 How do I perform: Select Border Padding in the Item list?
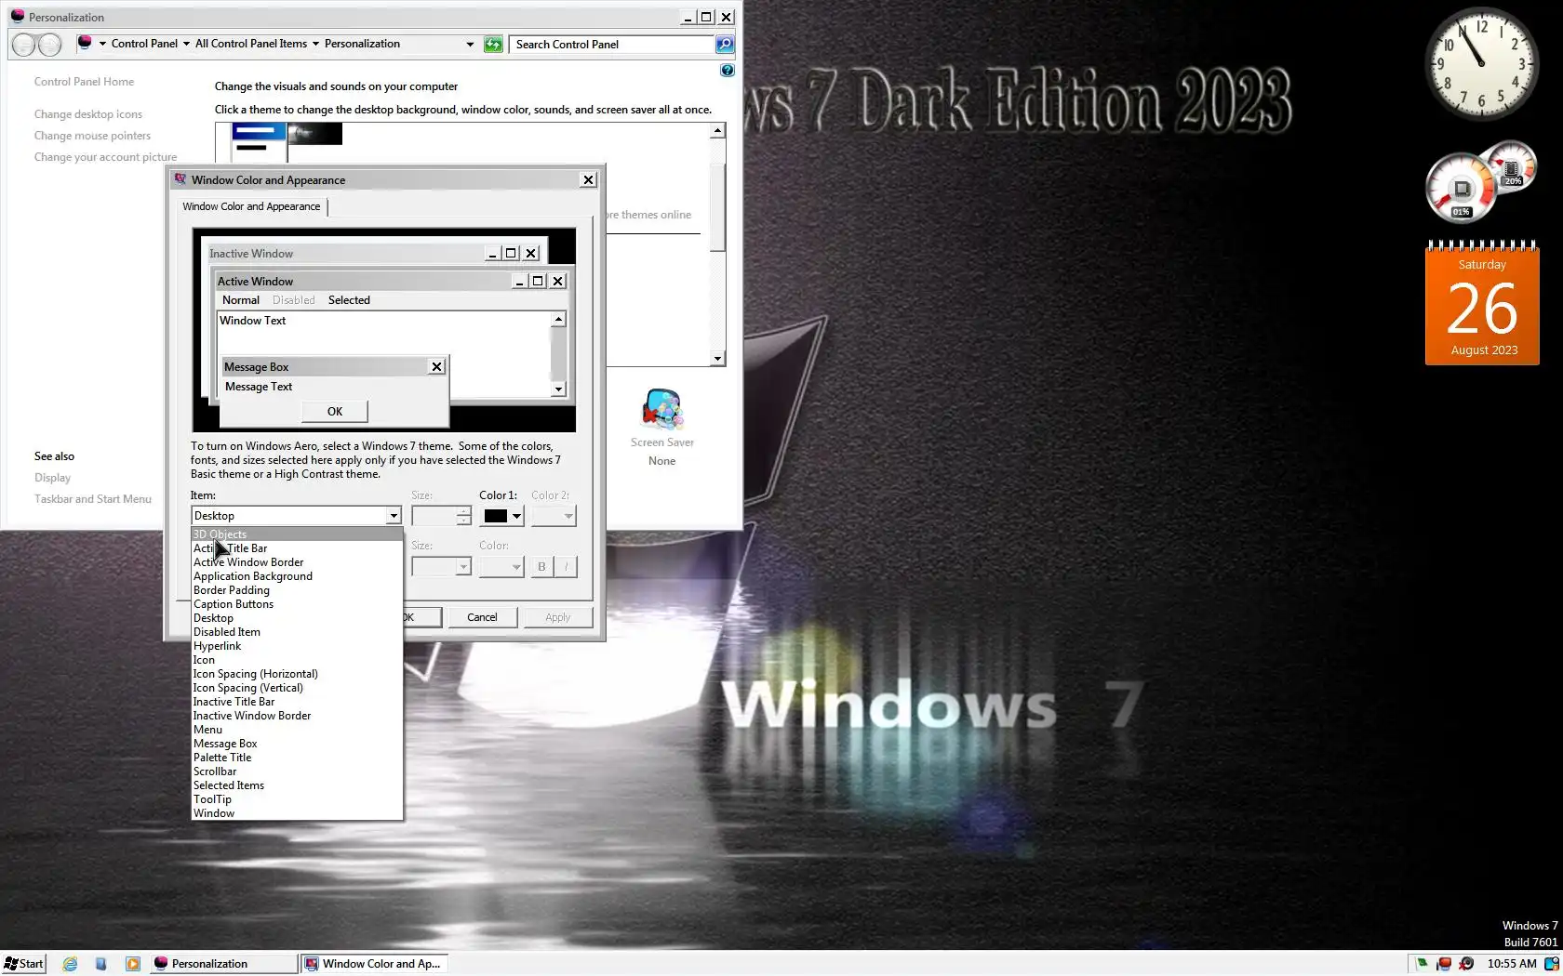[297, 590]
